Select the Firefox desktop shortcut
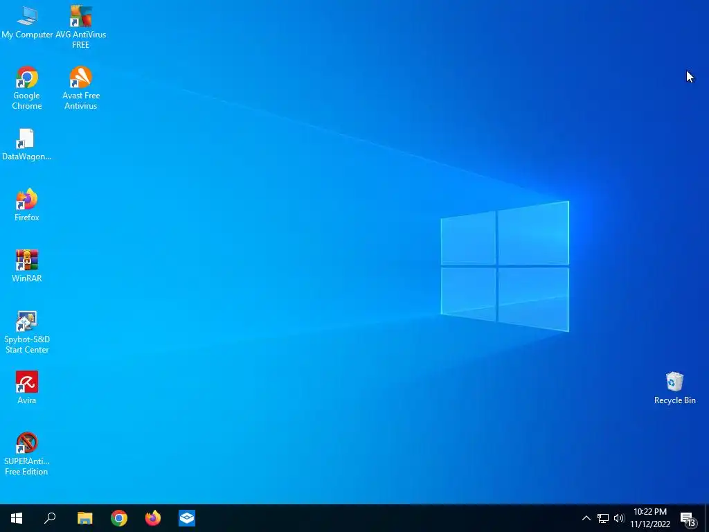 (27, 205)
